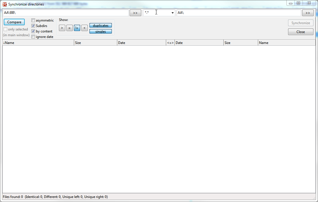Click the right path field AA\

pos(239,13)
